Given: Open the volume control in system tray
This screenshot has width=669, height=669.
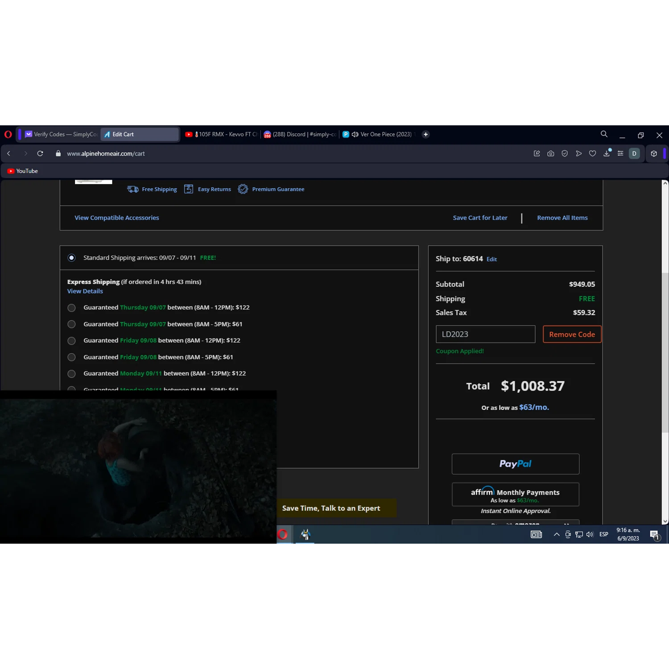Looking at the screenshot, I should pyautogui.click(x=590, y=534).
